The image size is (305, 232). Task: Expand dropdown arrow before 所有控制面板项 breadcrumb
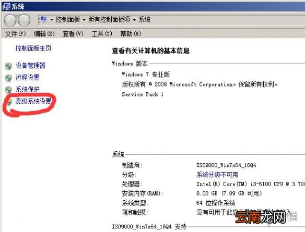(x=84, y=20)
